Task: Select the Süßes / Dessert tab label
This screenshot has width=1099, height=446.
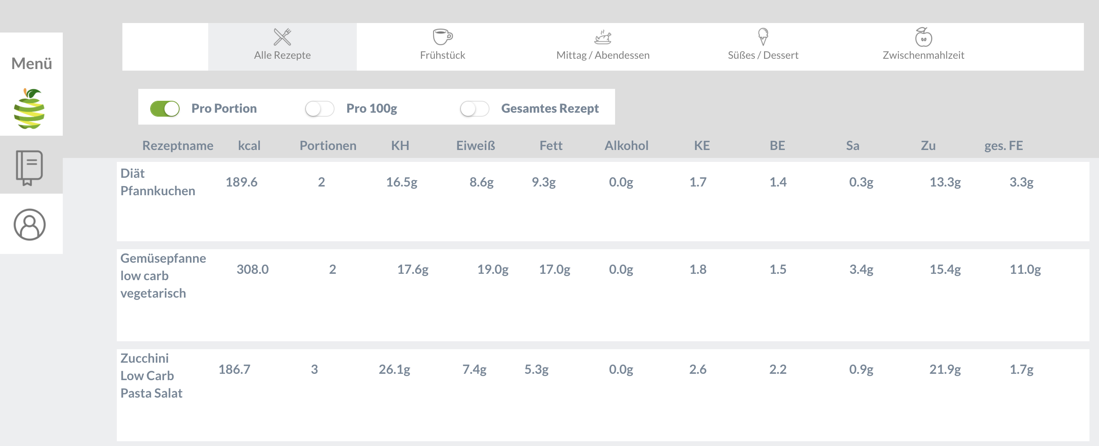Action: click(763, 56)
